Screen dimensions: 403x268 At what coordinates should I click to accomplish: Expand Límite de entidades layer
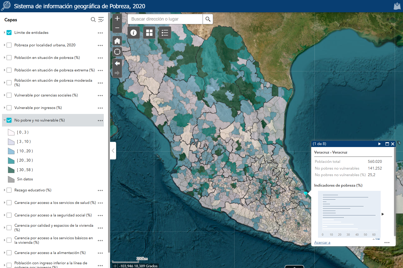(5, 33)
